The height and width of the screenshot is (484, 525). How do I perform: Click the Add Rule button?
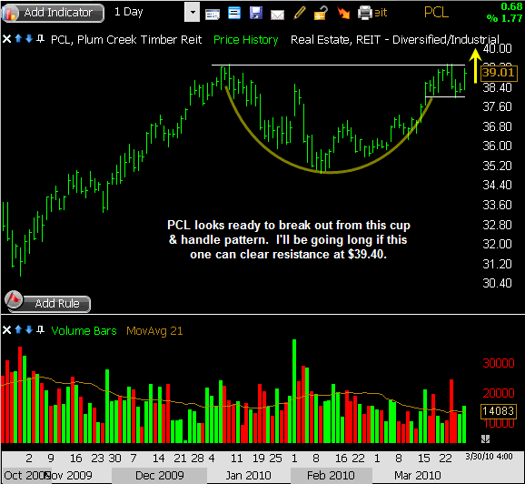click(47, 302)
